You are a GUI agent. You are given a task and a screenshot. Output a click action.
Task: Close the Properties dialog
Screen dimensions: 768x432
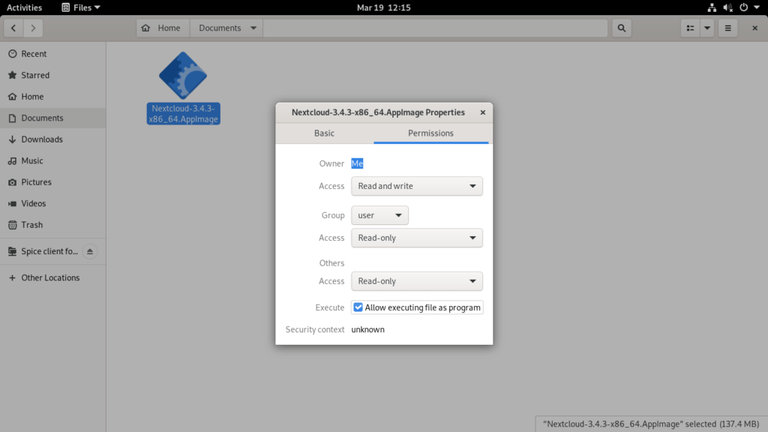click(482, 112)
